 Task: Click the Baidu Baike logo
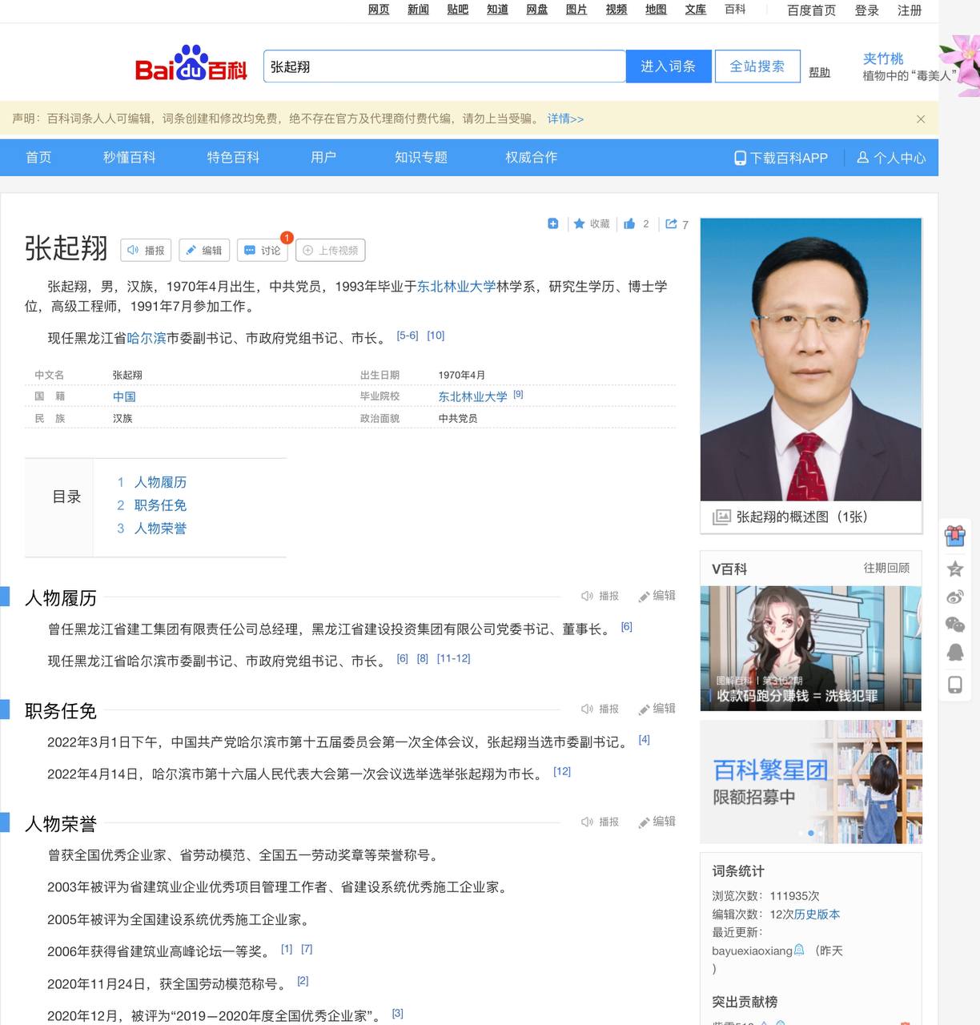click(x=191, y=63)
